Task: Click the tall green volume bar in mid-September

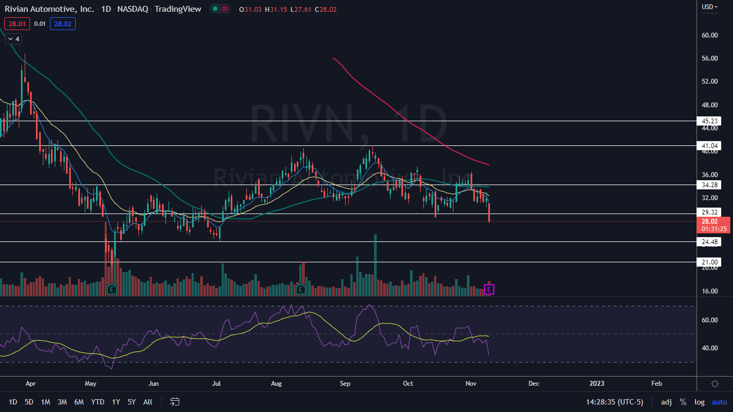Action: (375, 265)
